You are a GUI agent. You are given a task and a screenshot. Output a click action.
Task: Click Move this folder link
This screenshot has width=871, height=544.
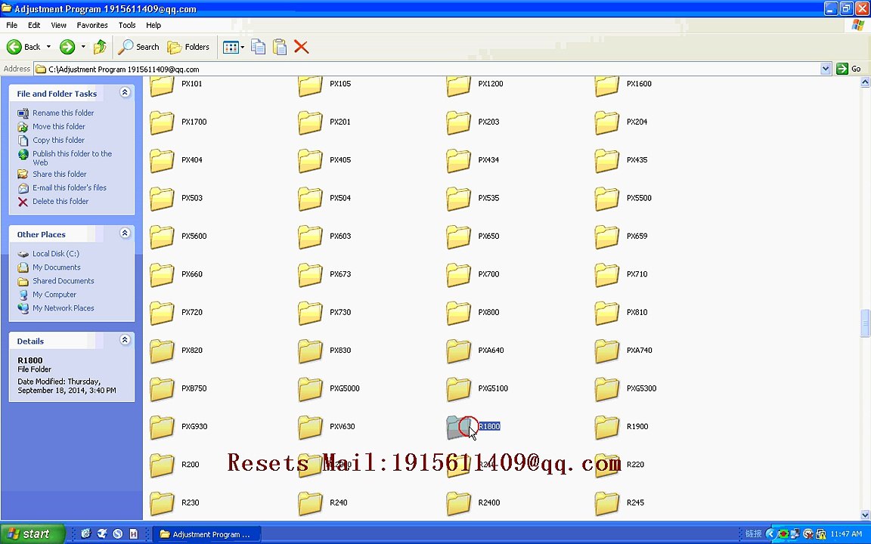click(x=58, y=127)
